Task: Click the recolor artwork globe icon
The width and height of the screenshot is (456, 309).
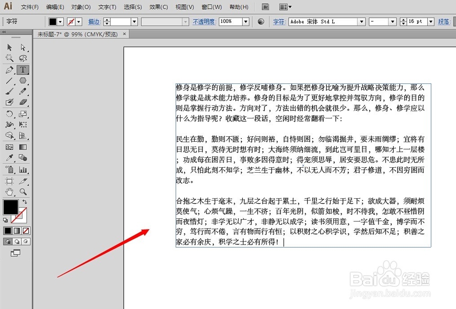Action: tap(261, 21)
